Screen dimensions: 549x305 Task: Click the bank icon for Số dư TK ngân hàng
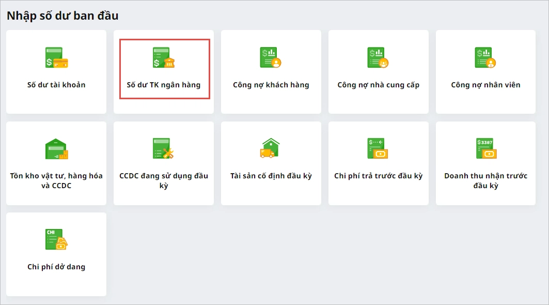click(x=164, y=58)
